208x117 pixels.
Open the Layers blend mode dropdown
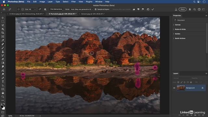pos(182,78)
